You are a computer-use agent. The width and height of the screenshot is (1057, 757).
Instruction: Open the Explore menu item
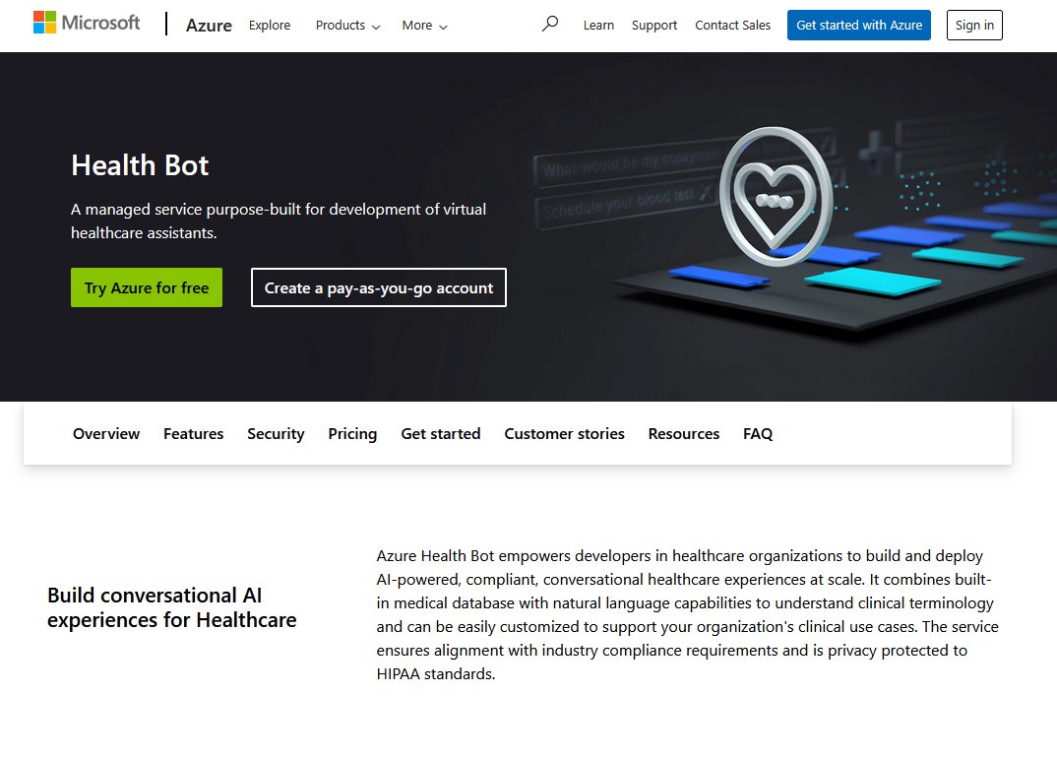(270, 26)
